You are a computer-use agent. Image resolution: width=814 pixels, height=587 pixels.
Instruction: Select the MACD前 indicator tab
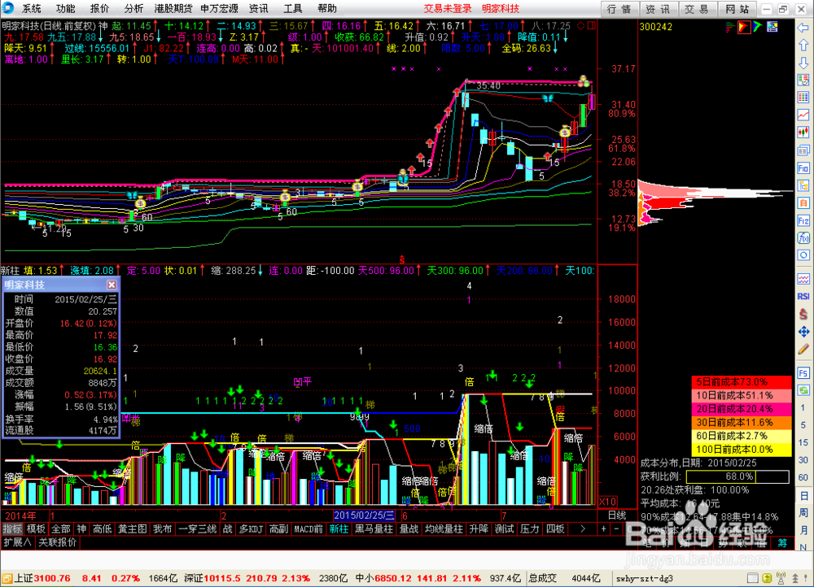309,529
